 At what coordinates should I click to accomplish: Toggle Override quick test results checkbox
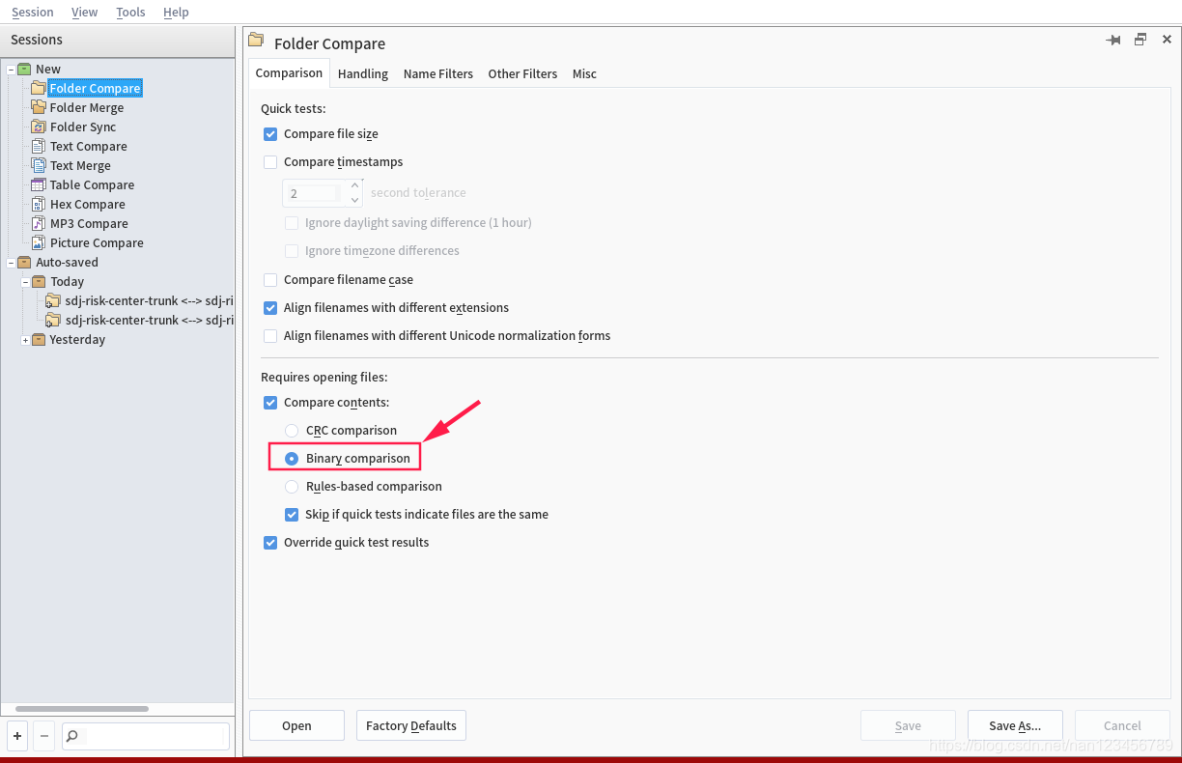coord(270,543)
